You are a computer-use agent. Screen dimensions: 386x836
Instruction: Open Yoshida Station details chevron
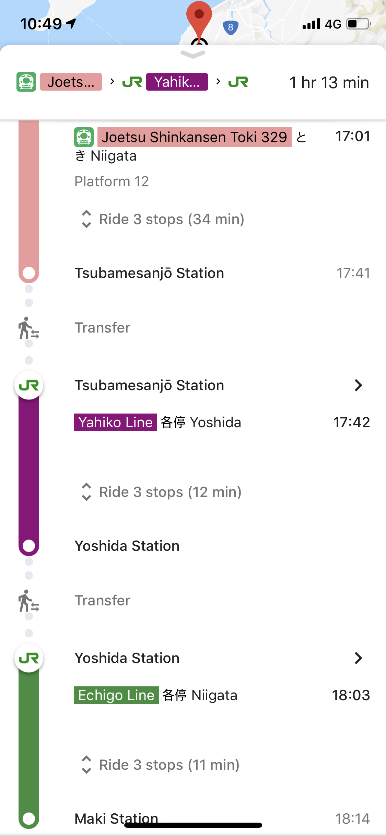coord(358,658)
